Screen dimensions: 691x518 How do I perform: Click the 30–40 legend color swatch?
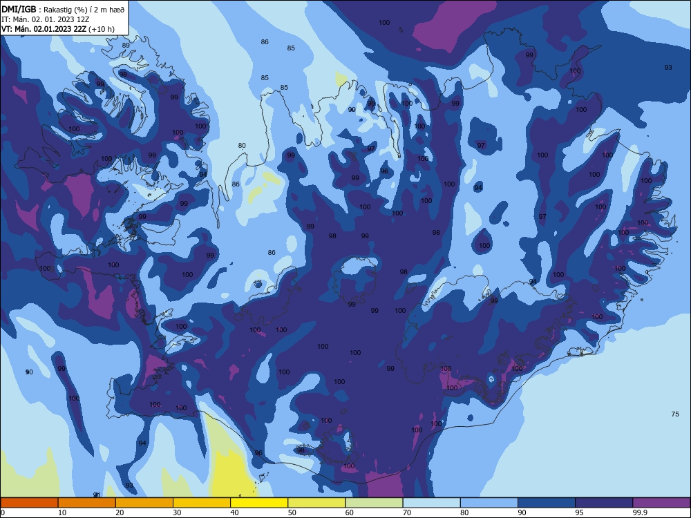(202, 503)
